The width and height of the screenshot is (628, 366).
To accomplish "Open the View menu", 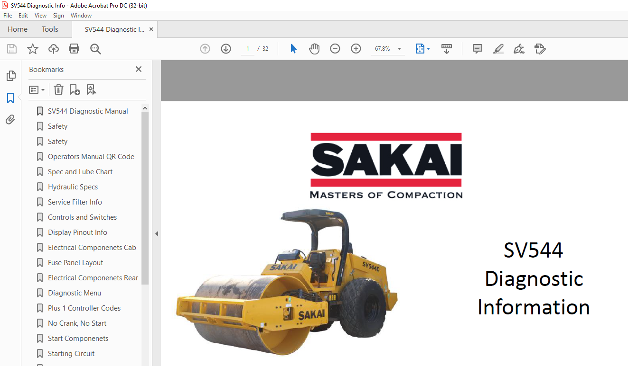I will click(40, 16).
